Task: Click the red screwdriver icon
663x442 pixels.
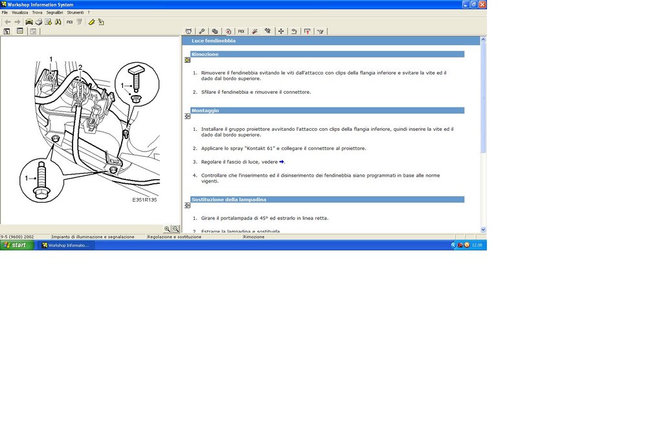Action: coord(254,31)
